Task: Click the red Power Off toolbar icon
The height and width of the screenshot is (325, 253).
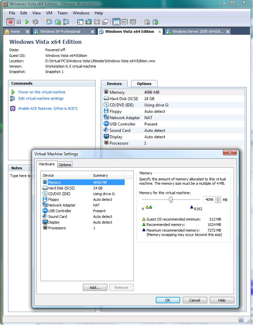Action: pos(10,21)
